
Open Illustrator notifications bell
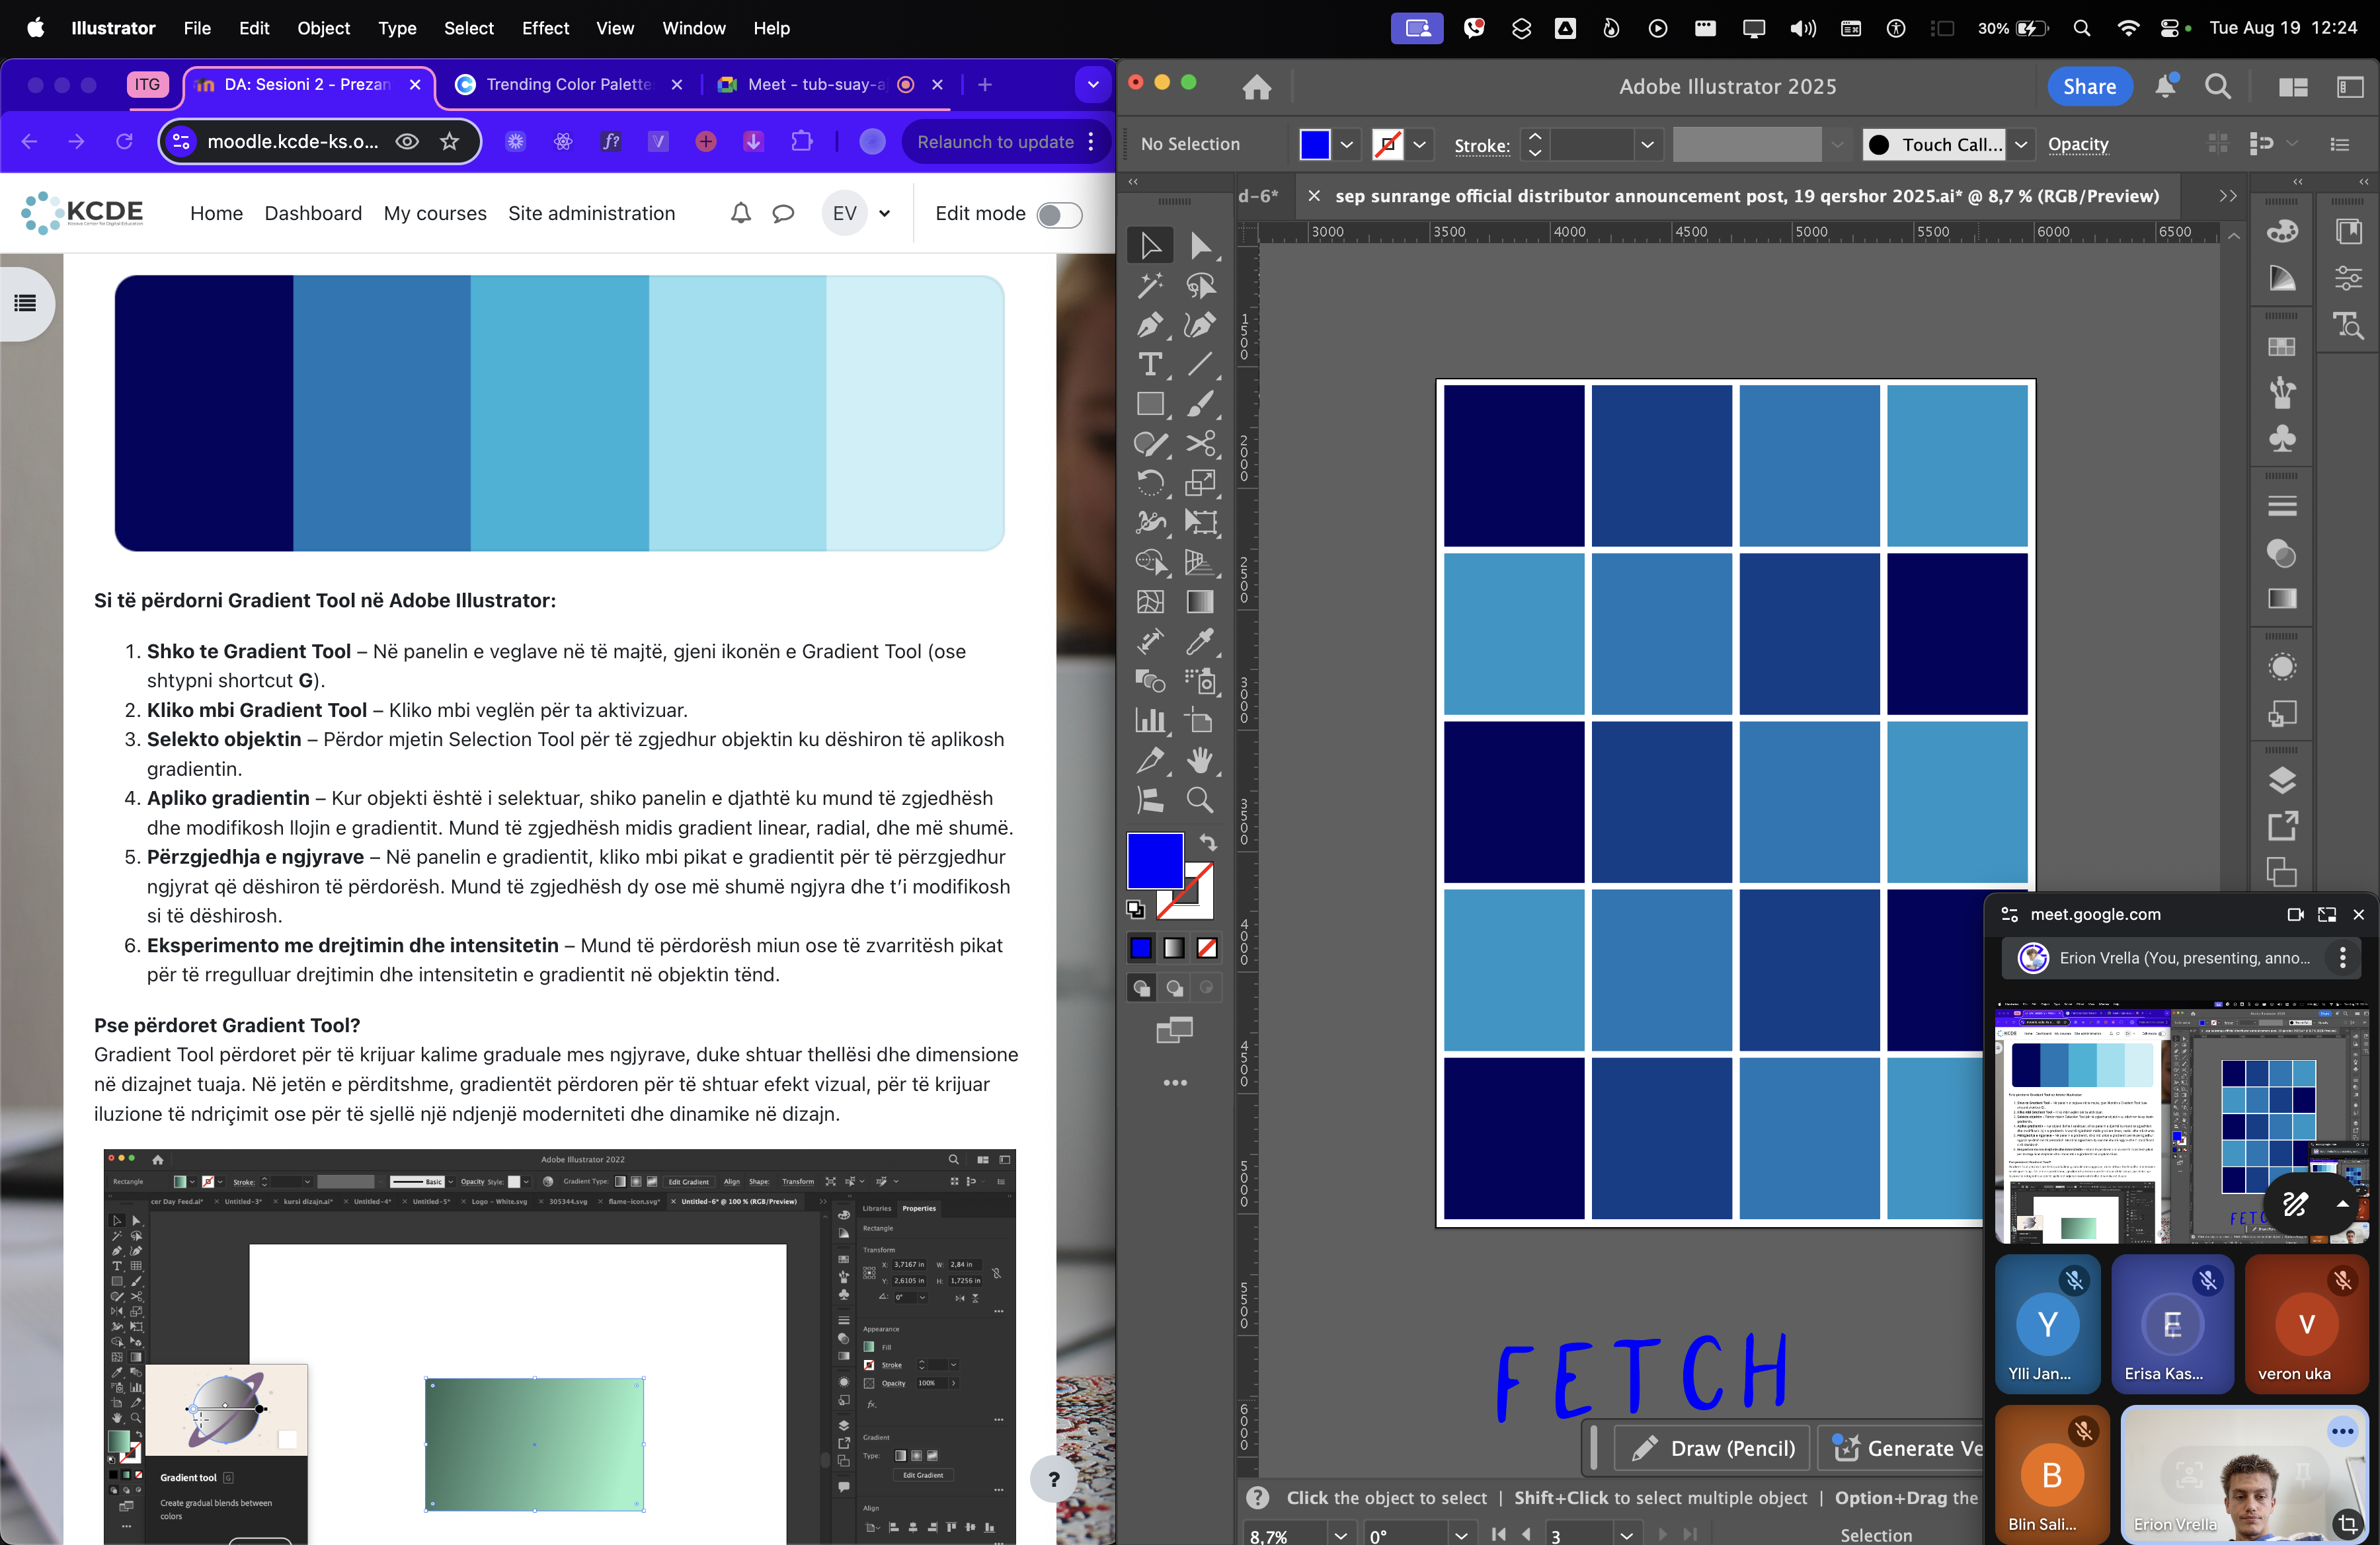pos(2165,87)
